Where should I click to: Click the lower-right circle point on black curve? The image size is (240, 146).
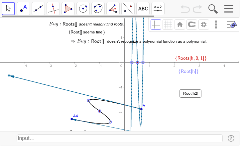[110, 122]
